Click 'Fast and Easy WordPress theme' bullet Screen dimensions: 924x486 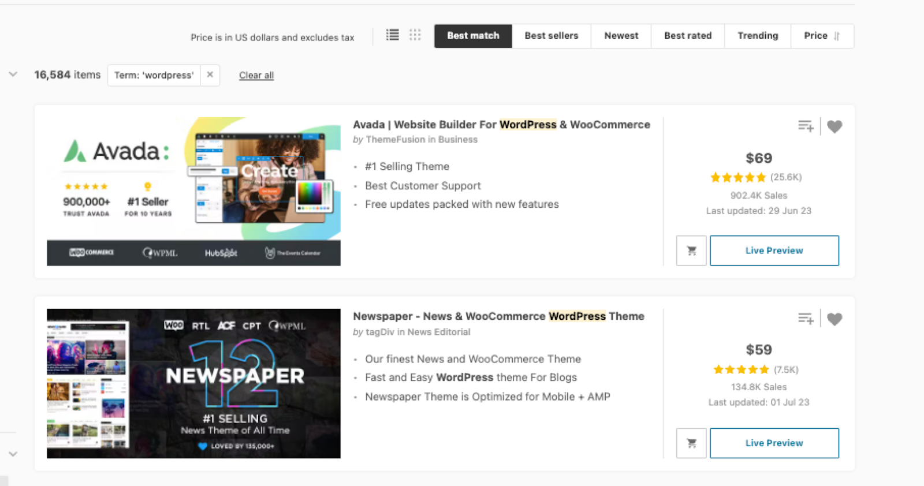pyautogui.click(x=471, y=377)
